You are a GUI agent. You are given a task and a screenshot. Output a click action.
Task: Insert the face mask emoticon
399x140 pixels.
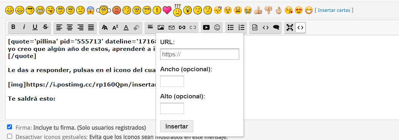click(309, 10)
